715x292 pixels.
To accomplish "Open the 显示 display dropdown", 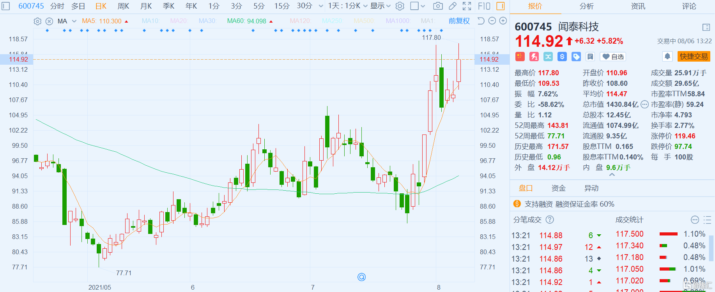I will coord(381,6).
